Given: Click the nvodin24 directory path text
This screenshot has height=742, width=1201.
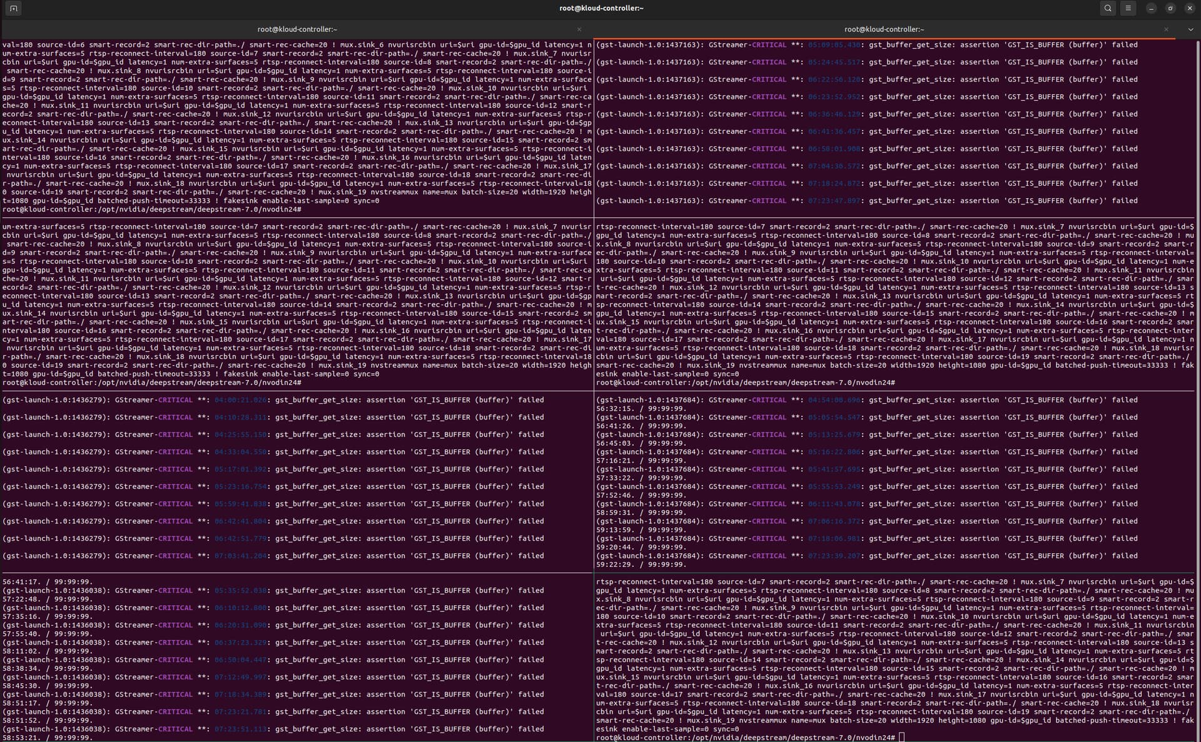Looking at the screenshot, I should 276,209.
